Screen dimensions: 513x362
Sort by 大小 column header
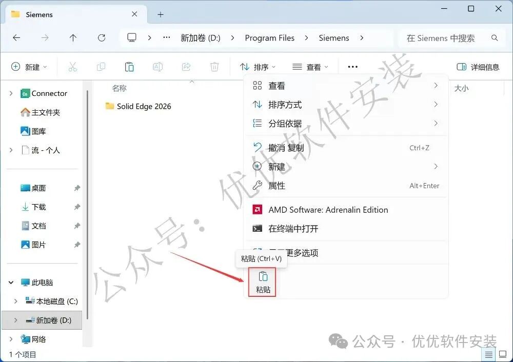point(461,88)
